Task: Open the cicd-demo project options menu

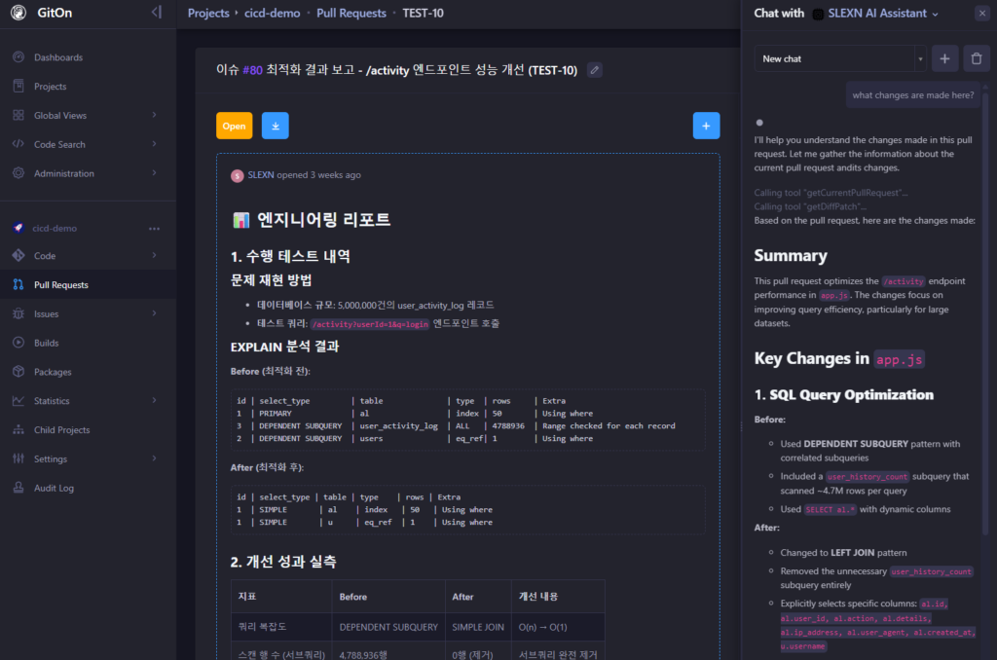Action: click(x=154, y=228)
